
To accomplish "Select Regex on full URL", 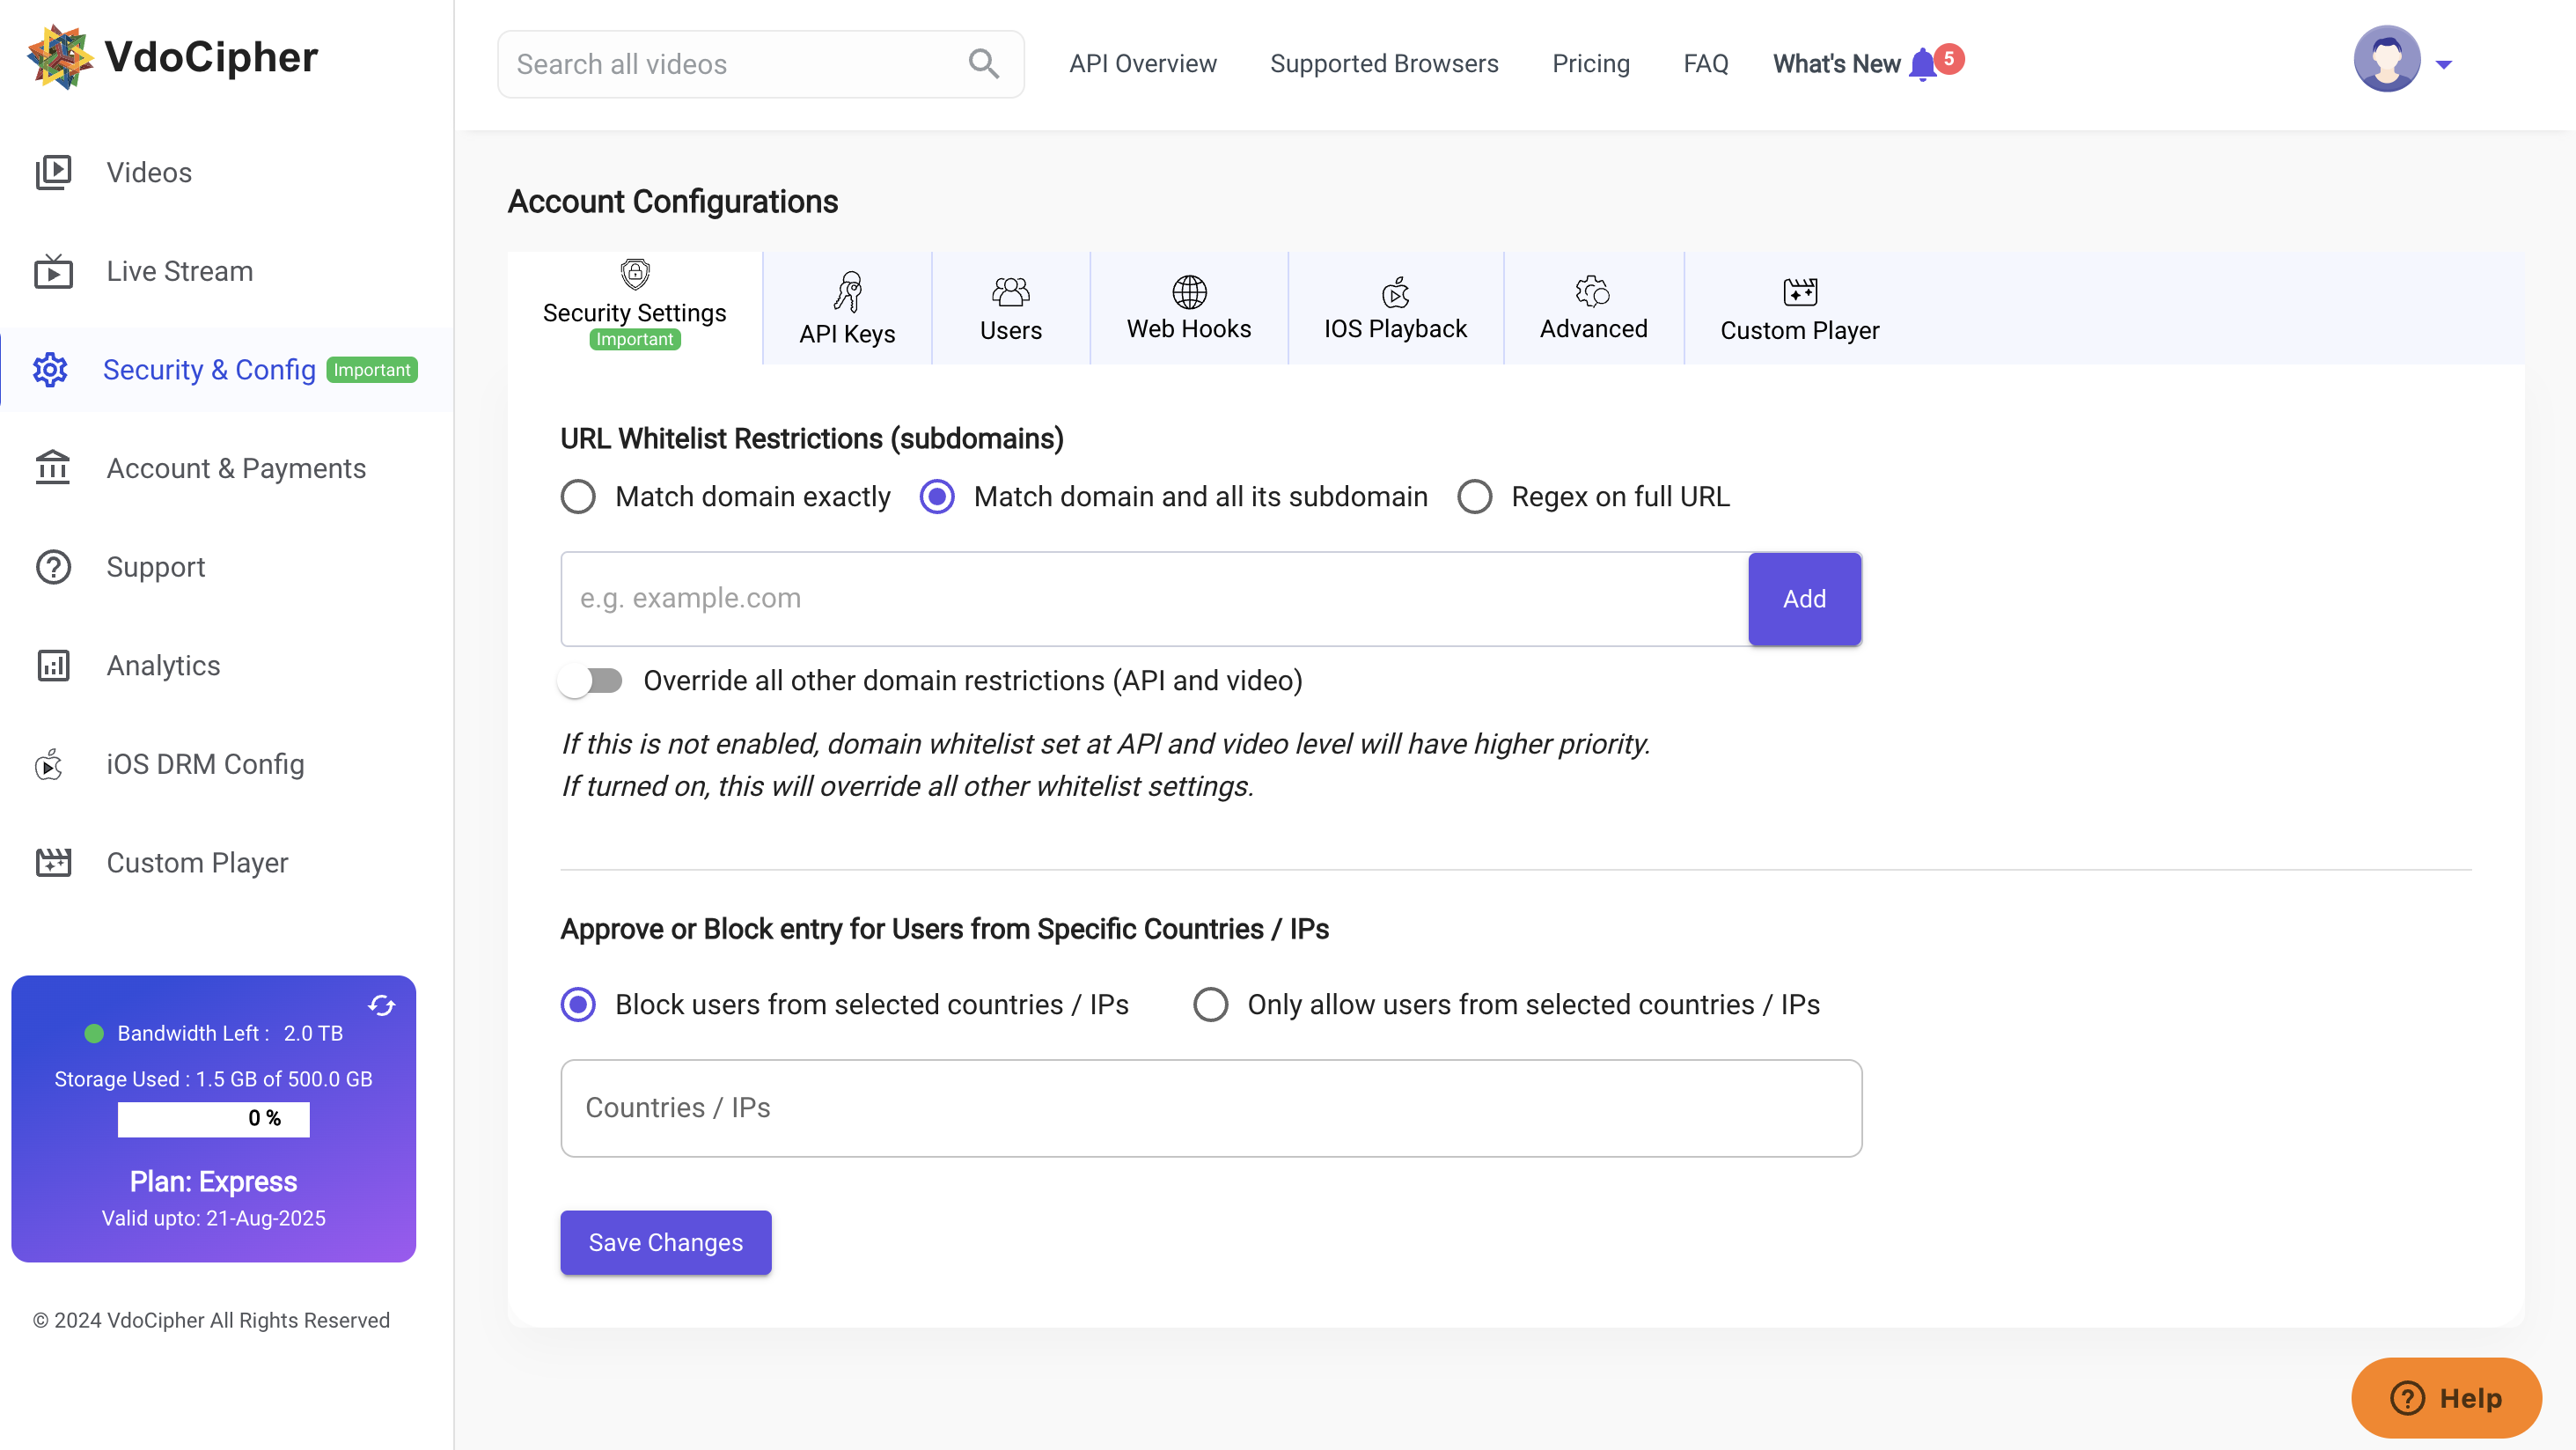I will coord(1475,496).
